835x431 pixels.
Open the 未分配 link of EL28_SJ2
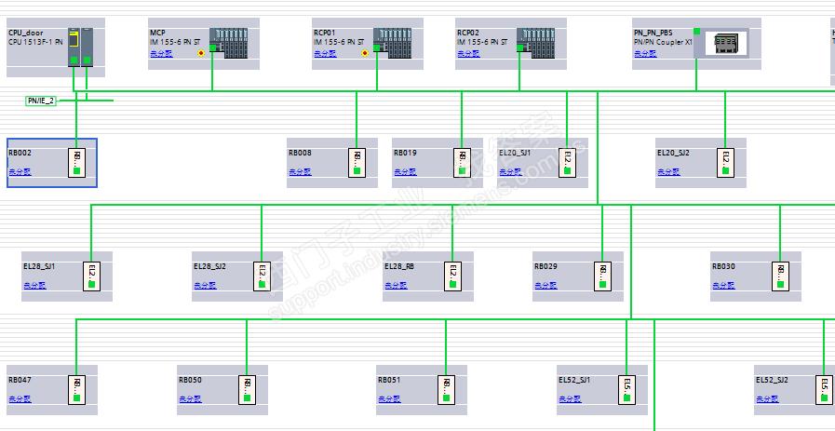pos(205,286)
